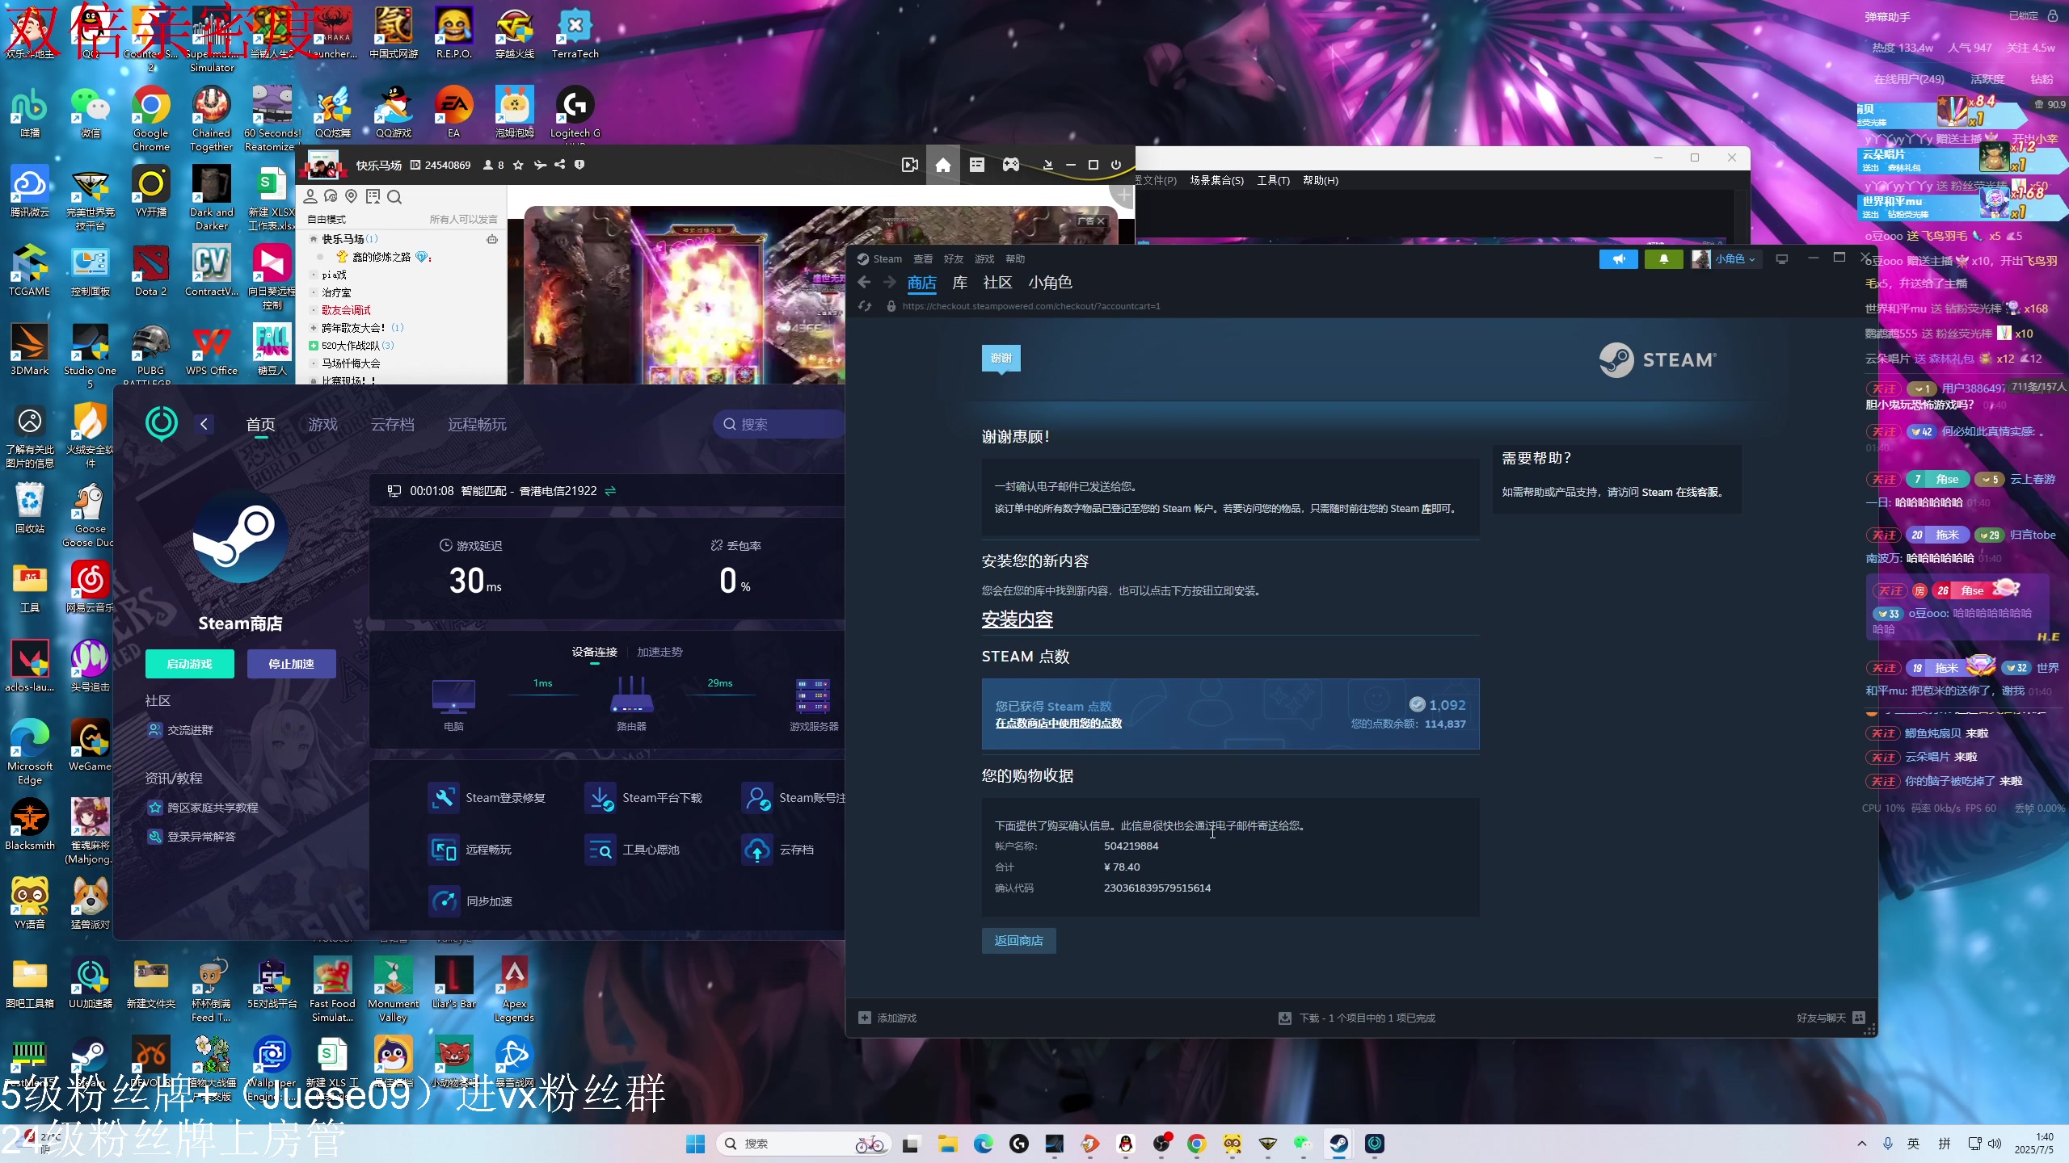Screen dimensions: 2069x1163
Task: Favorite the channel with star icon
Action: tap(518, 165)
